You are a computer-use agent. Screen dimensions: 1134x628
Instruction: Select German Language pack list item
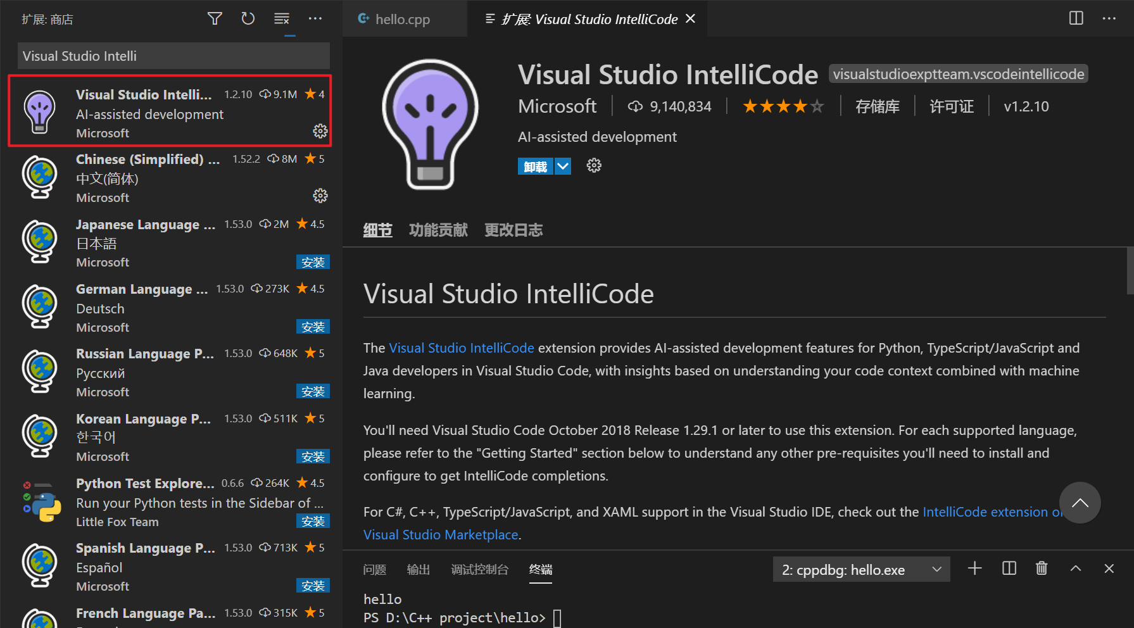170,308
